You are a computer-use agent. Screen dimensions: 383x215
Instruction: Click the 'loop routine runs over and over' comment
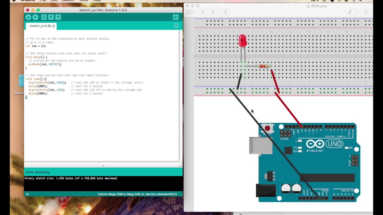pos(67,75)
